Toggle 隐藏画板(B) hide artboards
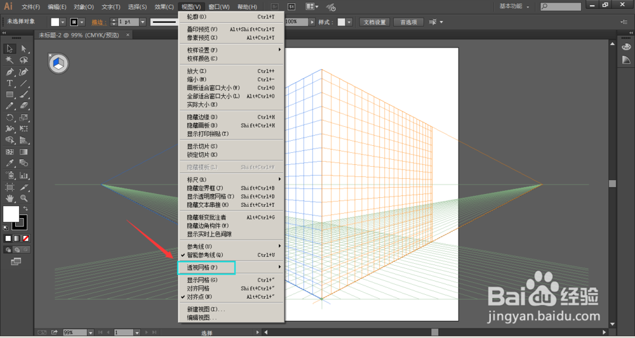 [x=231, y=126]
